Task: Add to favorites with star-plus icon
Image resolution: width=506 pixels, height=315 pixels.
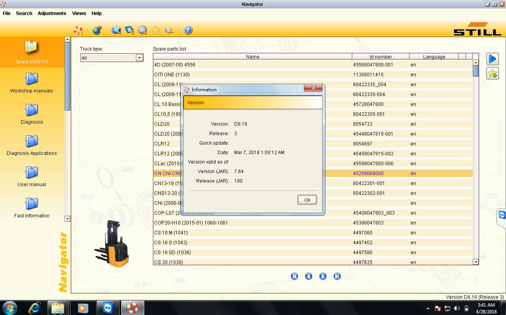Action: 493,74
